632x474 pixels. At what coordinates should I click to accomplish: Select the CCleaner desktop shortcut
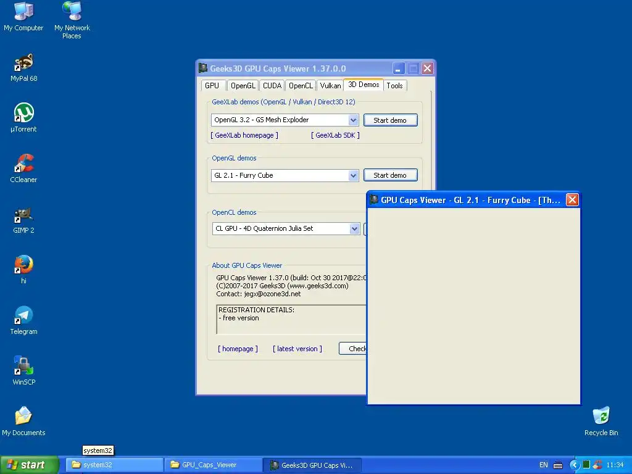[24, 168]
